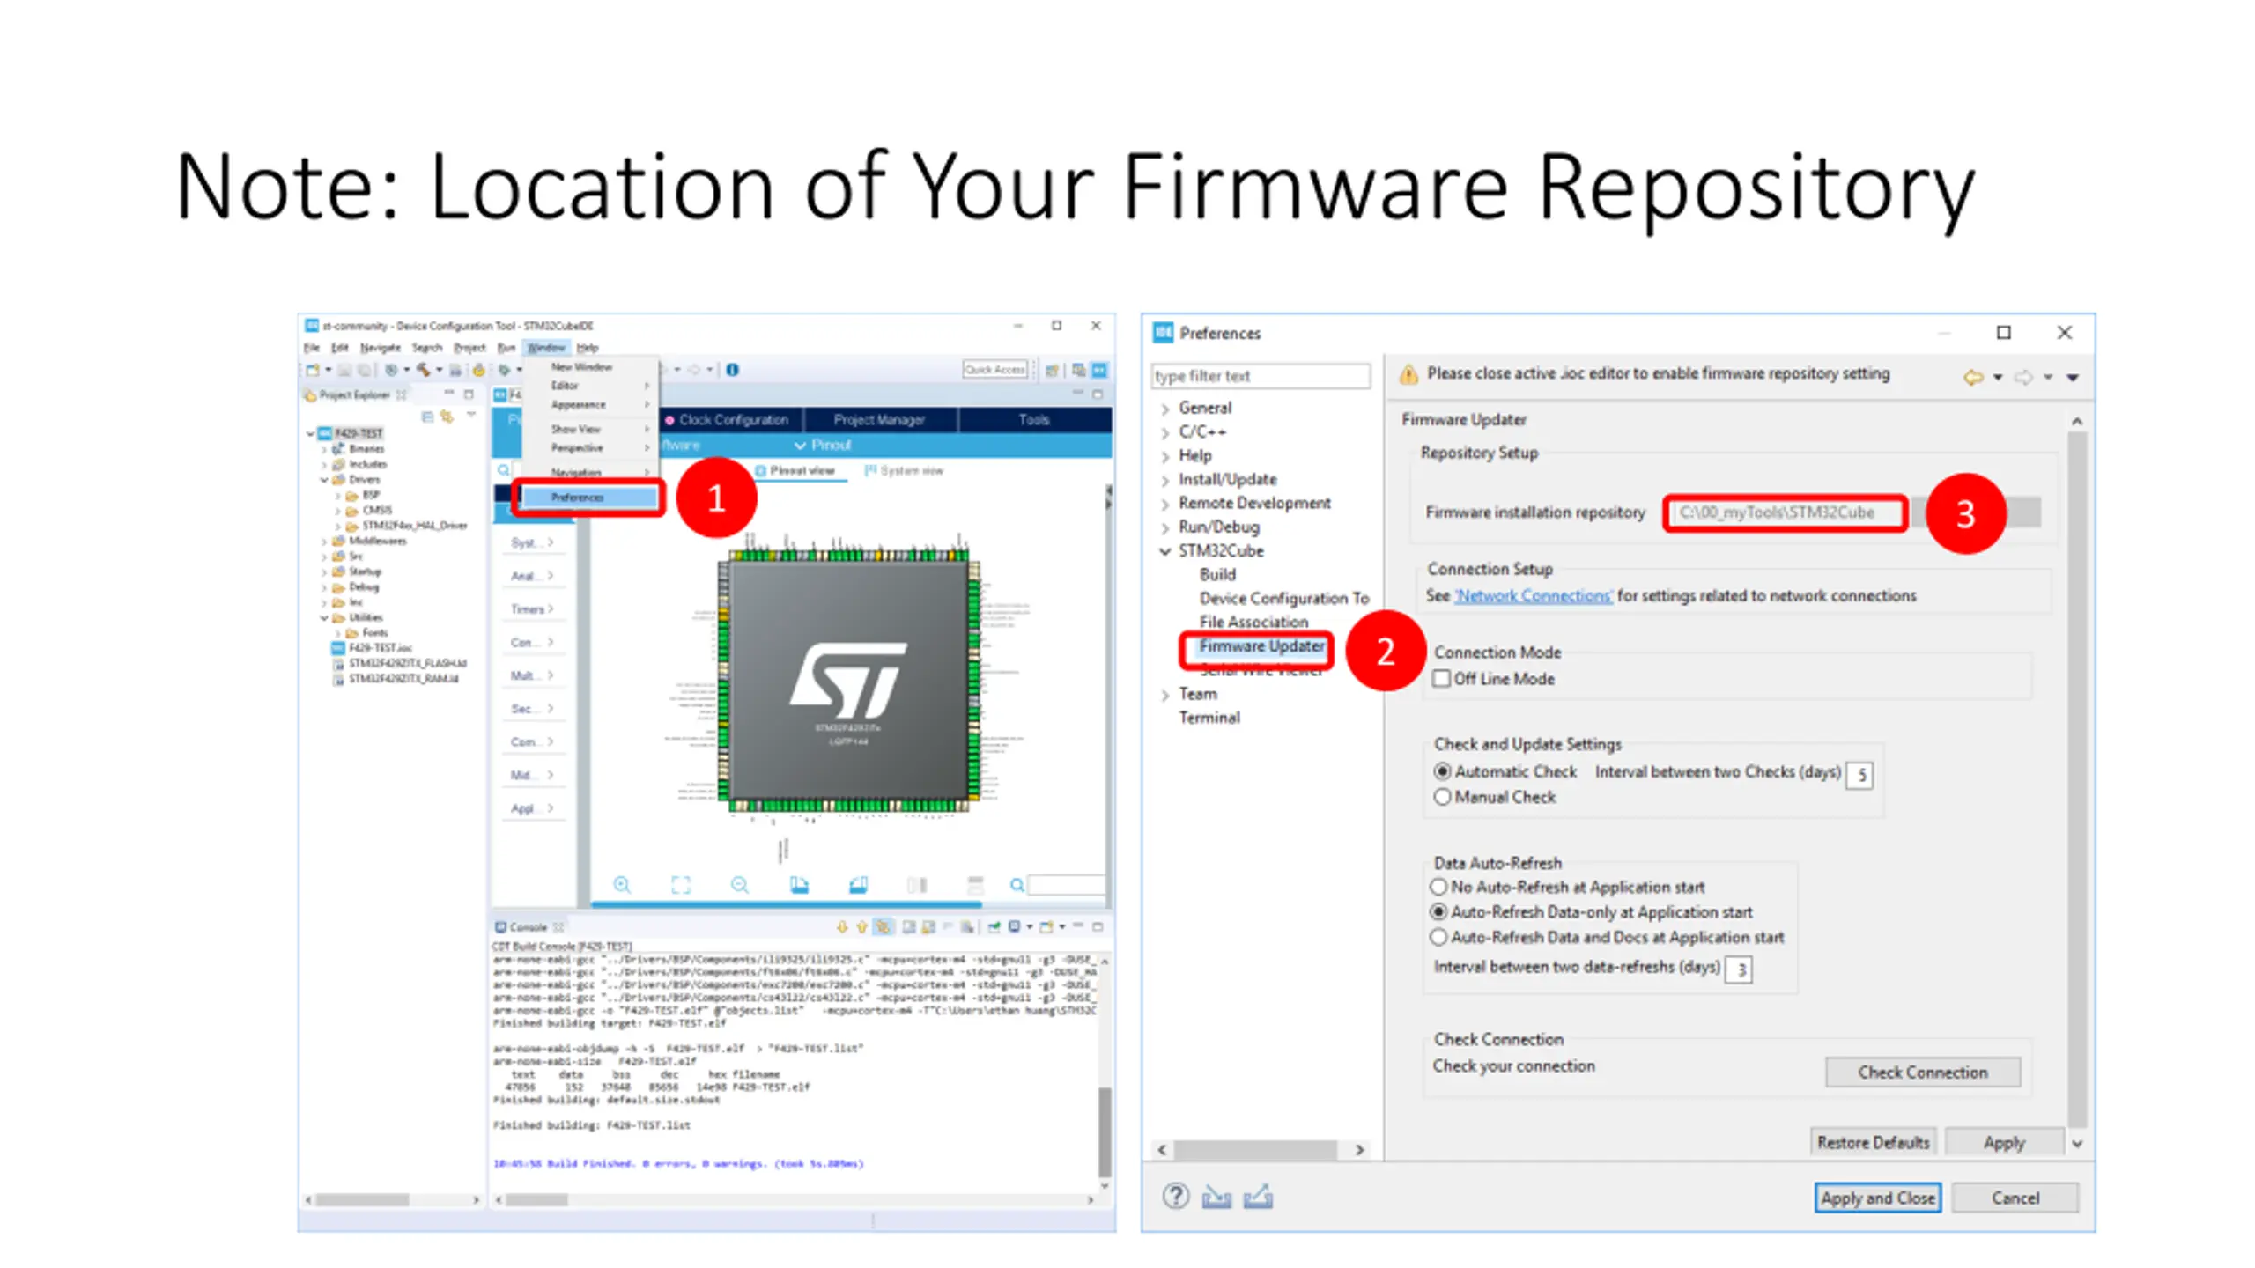Expand the Install/Update category

1165,480
